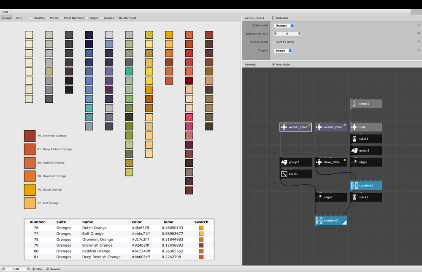The height and width of the screenshot is (272, 422).
Task: Uncheck the Sort by luma checkbox
Action: (x=274, y=42)
